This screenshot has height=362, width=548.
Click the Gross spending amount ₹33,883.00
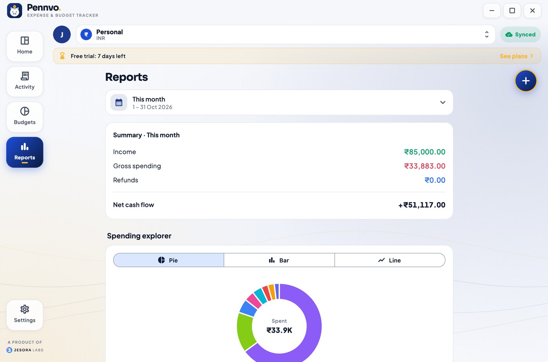[x=425, y=166]
